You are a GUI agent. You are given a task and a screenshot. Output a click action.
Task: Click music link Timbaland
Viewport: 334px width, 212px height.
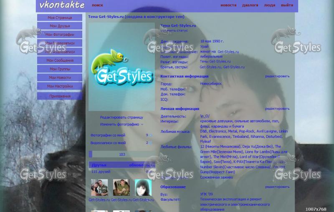[240, 136]
